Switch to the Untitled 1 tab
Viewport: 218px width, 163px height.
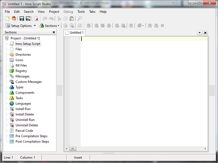click(74, 33)
